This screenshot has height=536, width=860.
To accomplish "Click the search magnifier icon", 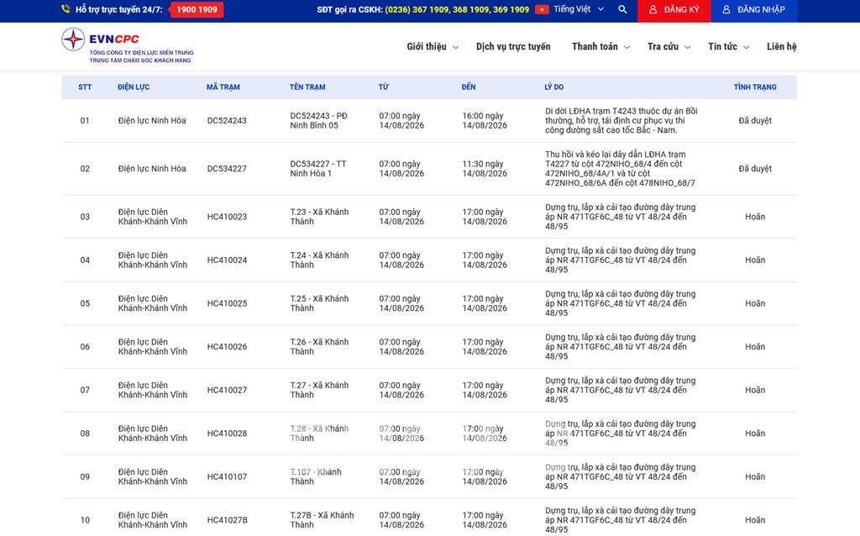I will click(x=622, y=9).
